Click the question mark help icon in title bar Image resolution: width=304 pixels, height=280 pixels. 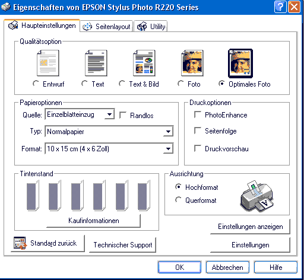tap(280, 7)
